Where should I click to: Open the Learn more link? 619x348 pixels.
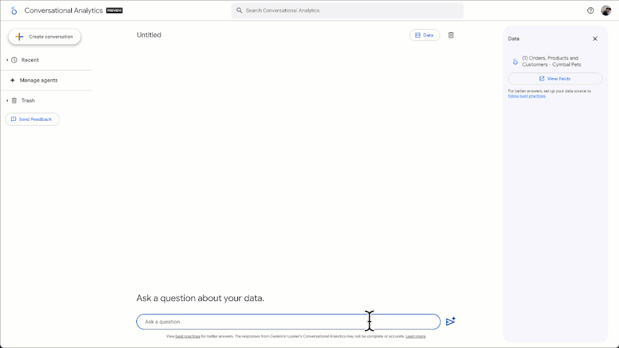pos(415,337)
